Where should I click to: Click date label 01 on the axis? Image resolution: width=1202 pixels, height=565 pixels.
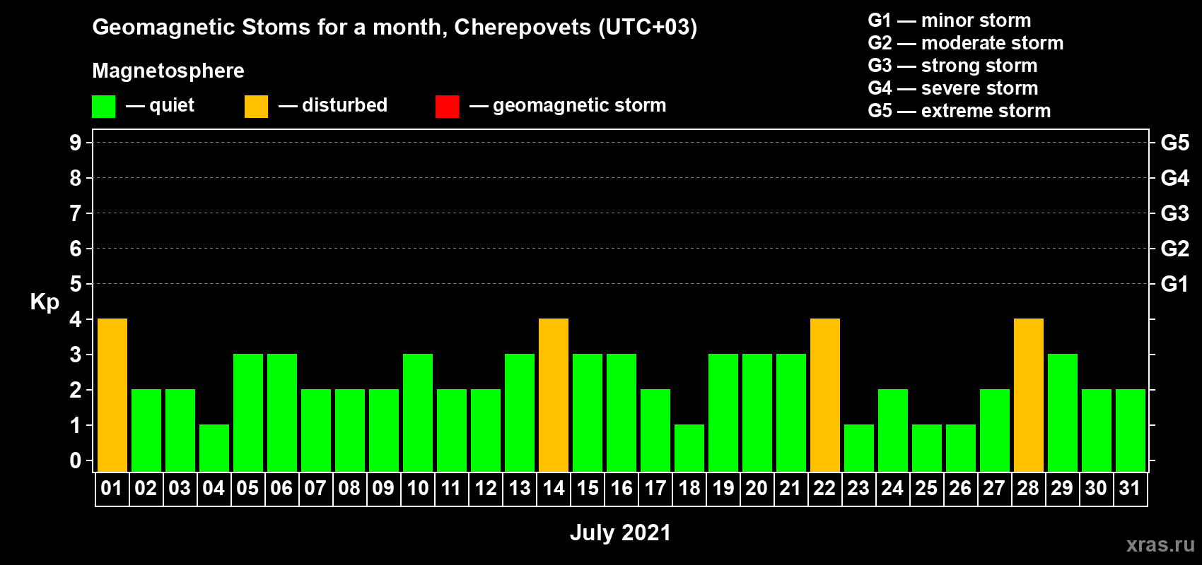coord(112,488)
